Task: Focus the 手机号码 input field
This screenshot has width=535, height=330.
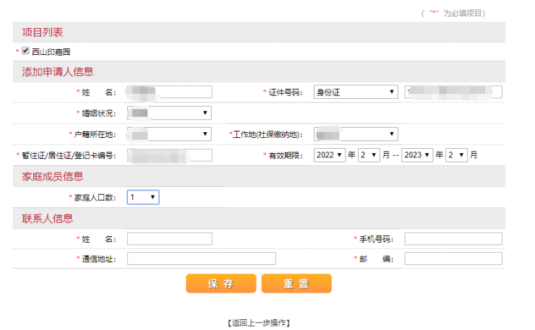Action: coord(453,239)
